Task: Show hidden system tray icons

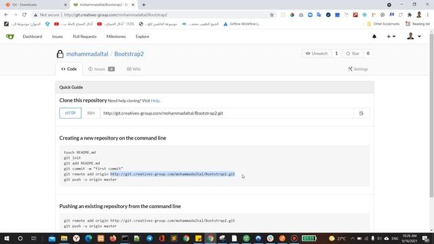Action: (x=353, y=238)
